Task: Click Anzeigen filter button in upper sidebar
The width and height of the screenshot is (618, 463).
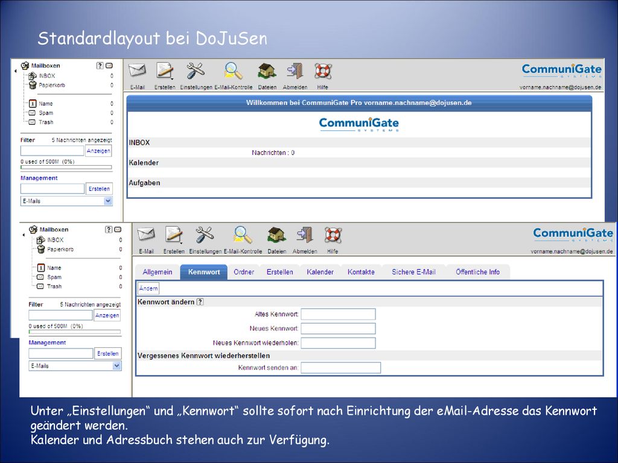Action: click(98, 151)
